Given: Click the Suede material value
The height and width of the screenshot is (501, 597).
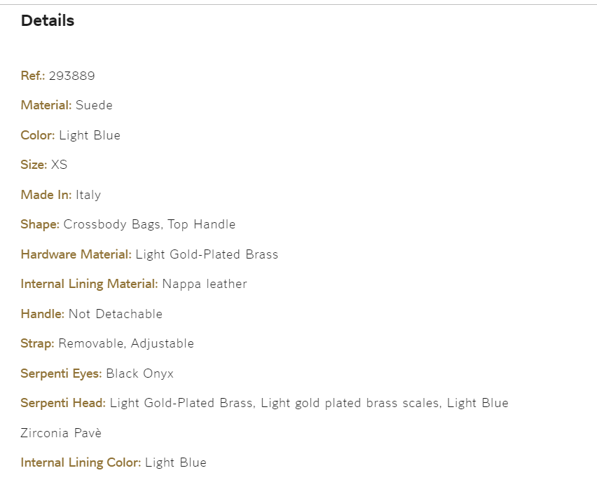Looking at the screenshot, I should tap(94, 105).
